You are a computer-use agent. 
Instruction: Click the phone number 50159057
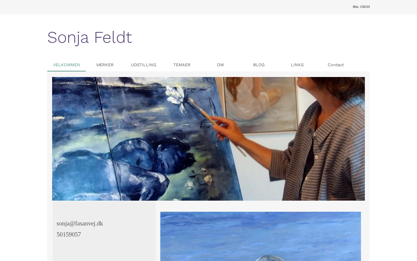click(x=69, y=235)
